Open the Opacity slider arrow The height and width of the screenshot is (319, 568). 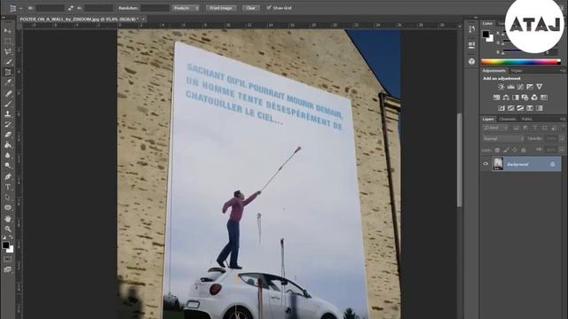562,138
